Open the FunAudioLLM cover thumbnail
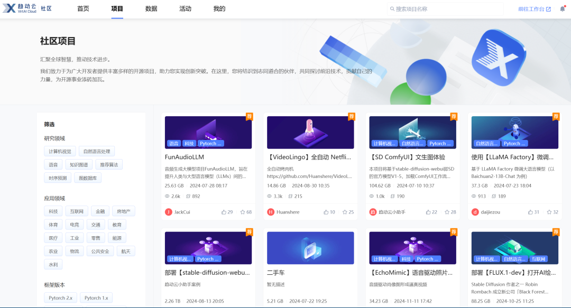Viewport: 571px width, 308px height. pyautogui.click(x=208, y=133)
